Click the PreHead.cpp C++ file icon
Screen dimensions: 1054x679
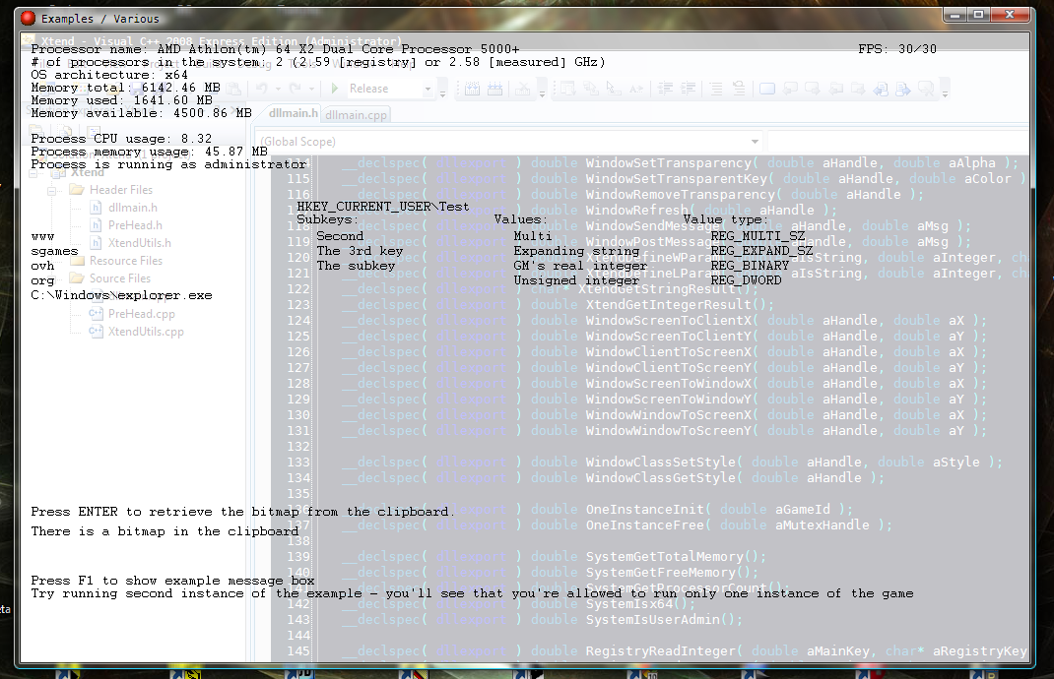[96, 314]
